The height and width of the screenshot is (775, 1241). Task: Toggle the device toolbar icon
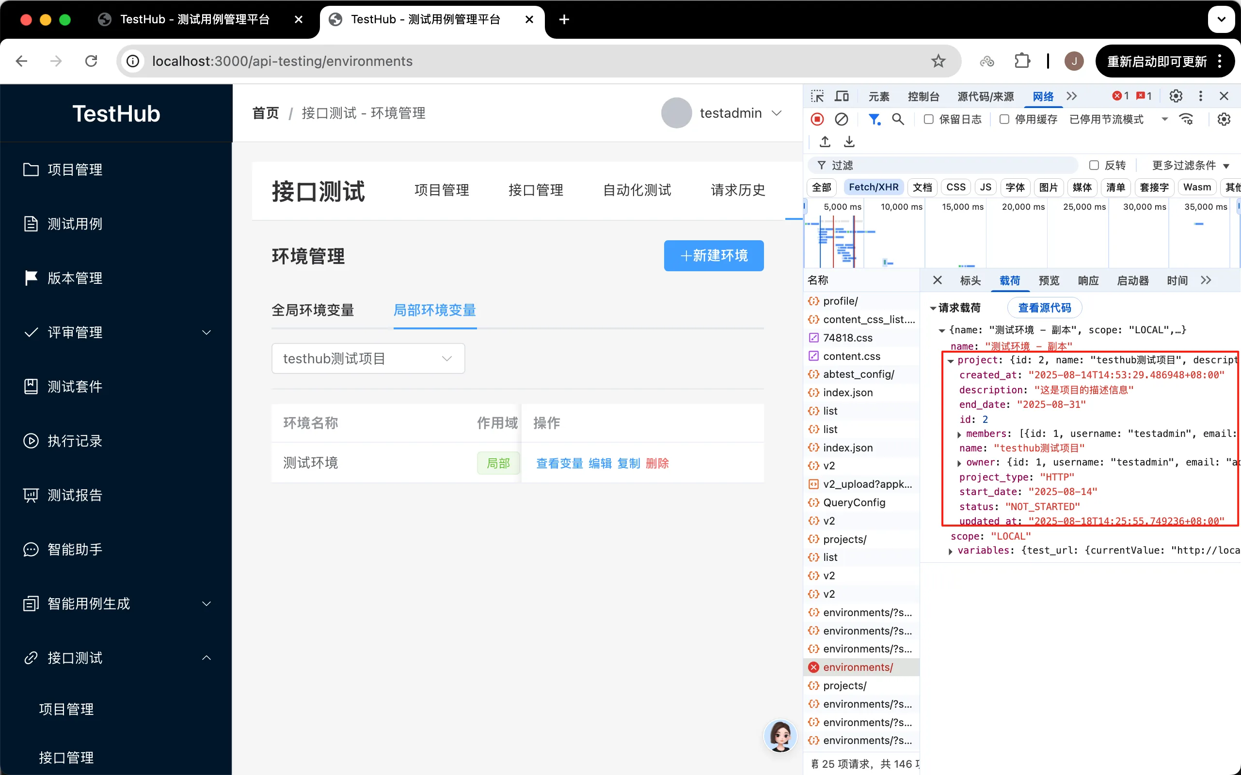point(842,96)
